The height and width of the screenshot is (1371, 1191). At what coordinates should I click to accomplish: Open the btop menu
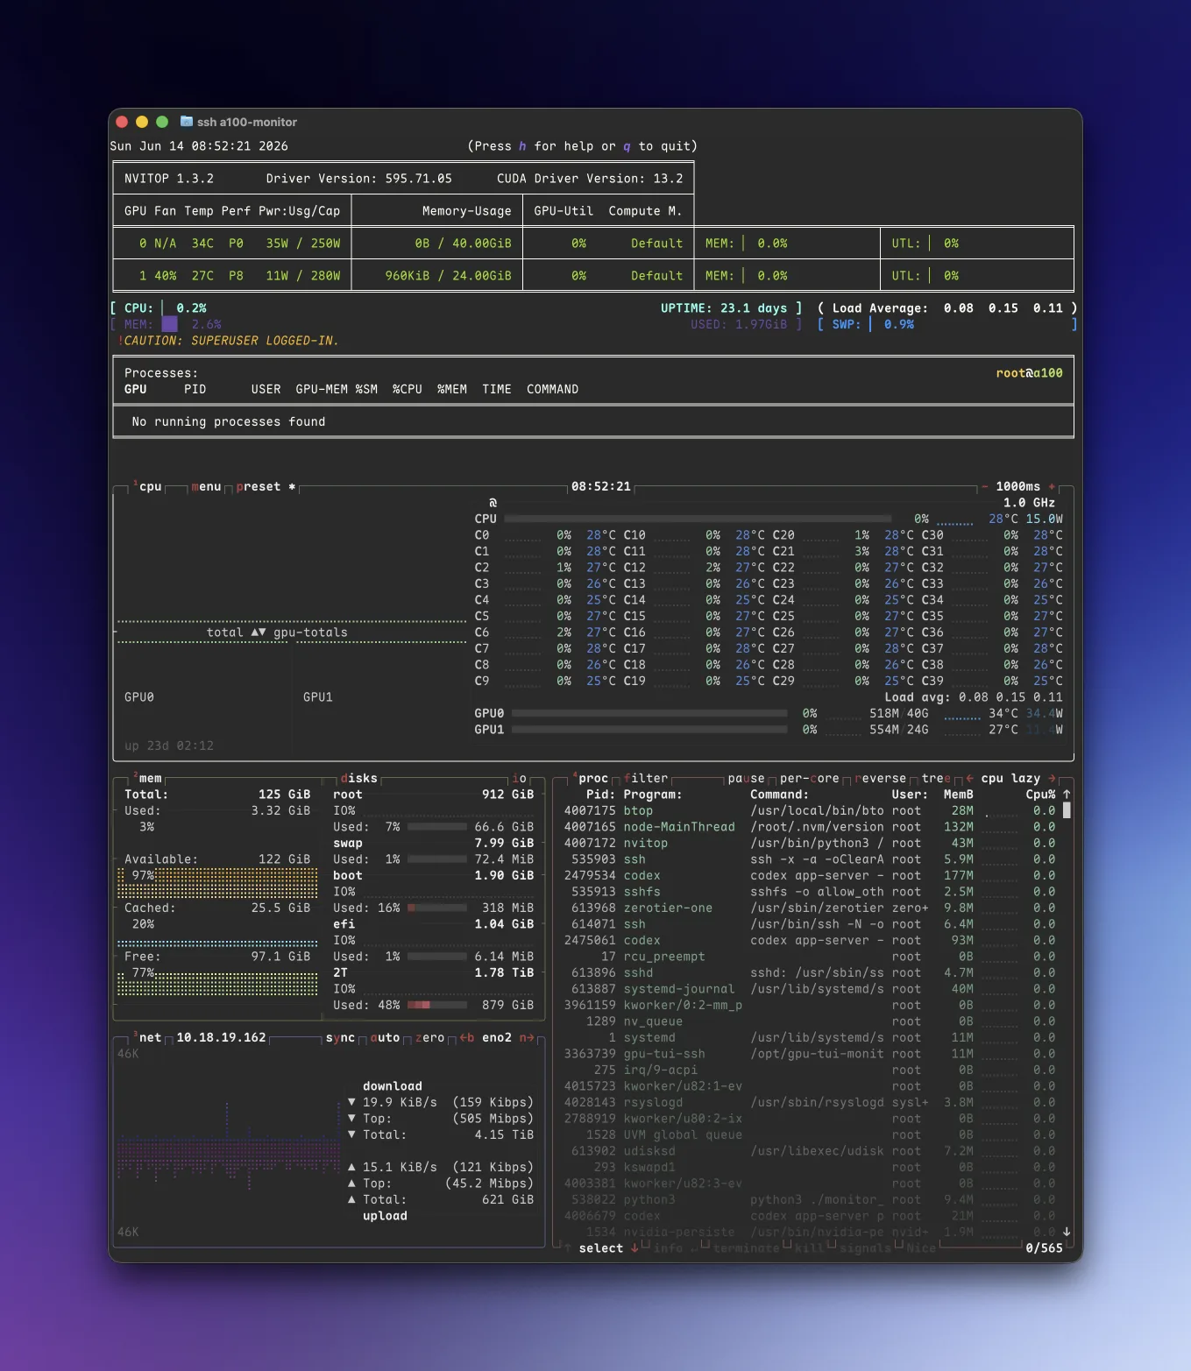pyautogui.click(x=206, y=486)
